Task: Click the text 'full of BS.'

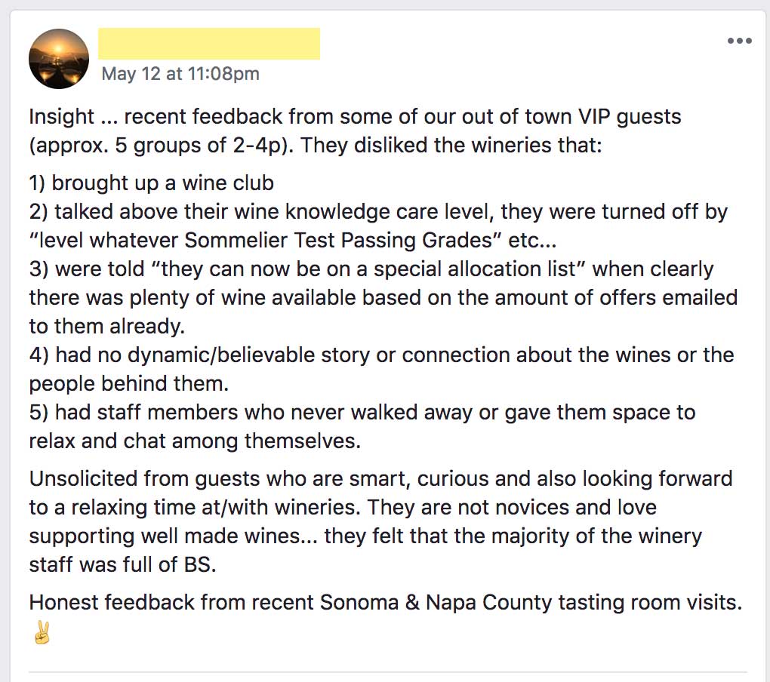Action: point(170,565)
